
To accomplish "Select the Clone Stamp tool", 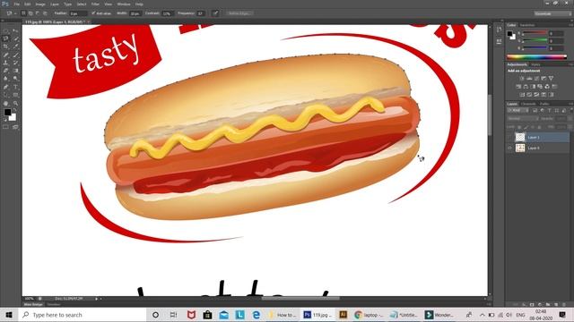I will point(6,63).
